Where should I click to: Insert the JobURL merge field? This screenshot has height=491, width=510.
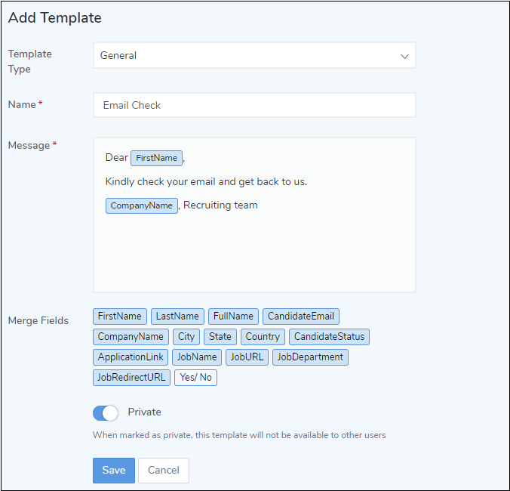pos(247,357)
